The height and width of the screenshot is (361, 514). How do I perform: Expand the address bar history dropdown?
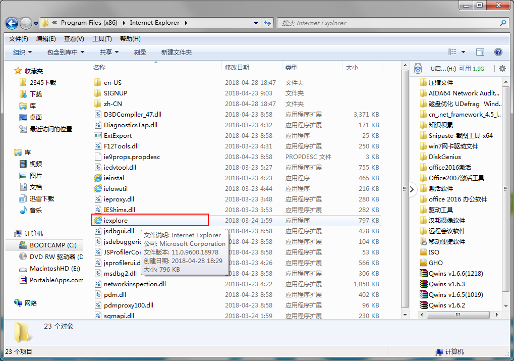click(256, 23)
